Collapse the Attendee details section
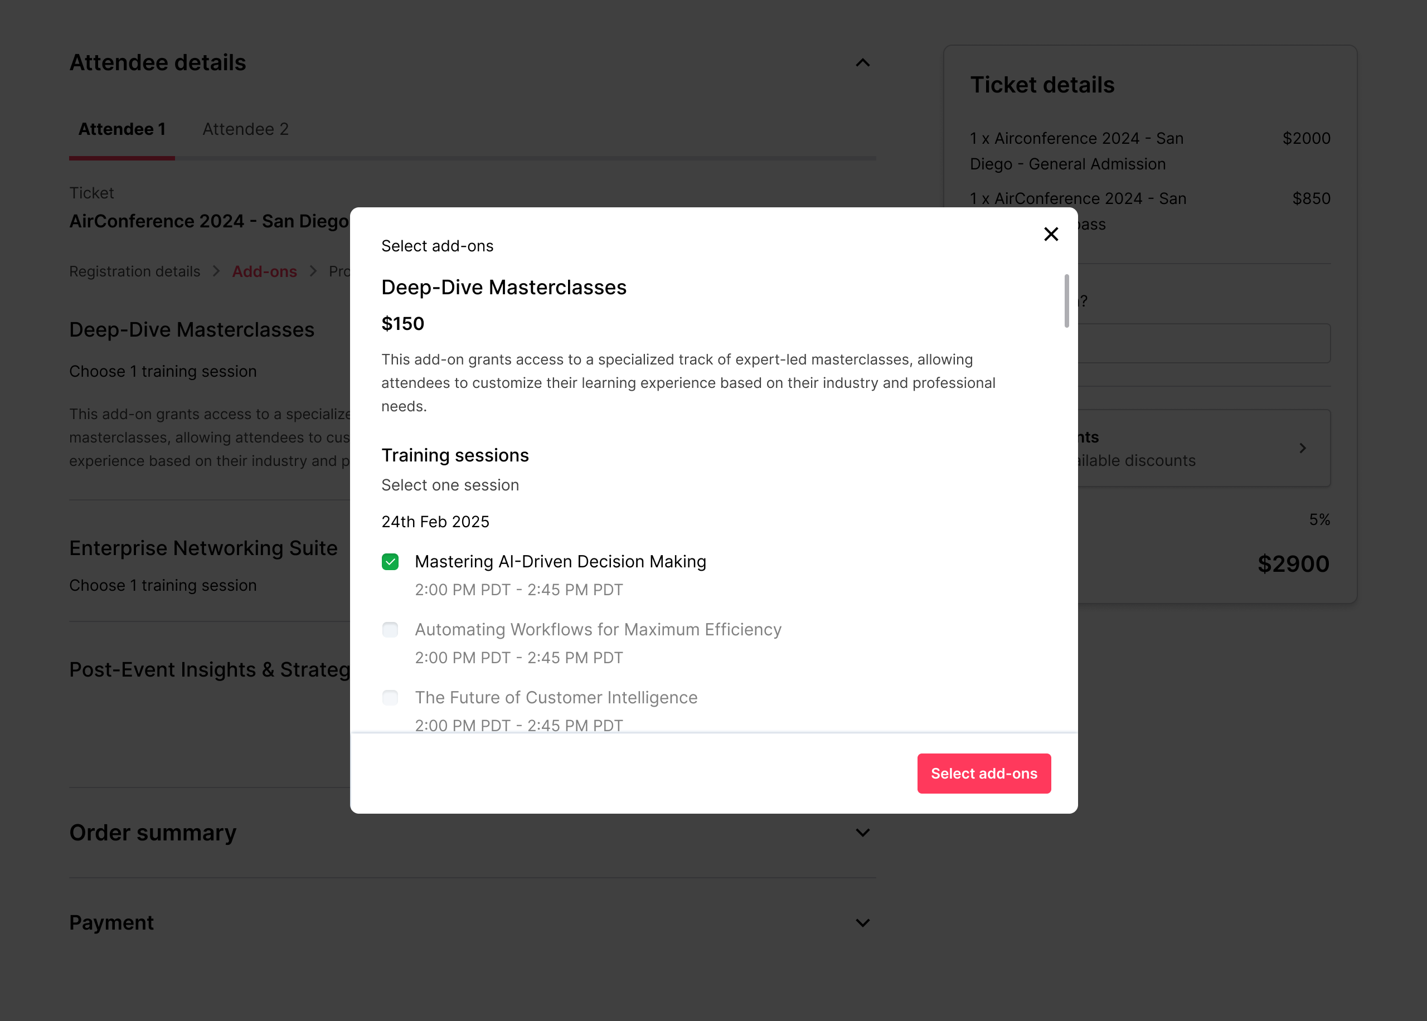 click(x=862, y=63)
